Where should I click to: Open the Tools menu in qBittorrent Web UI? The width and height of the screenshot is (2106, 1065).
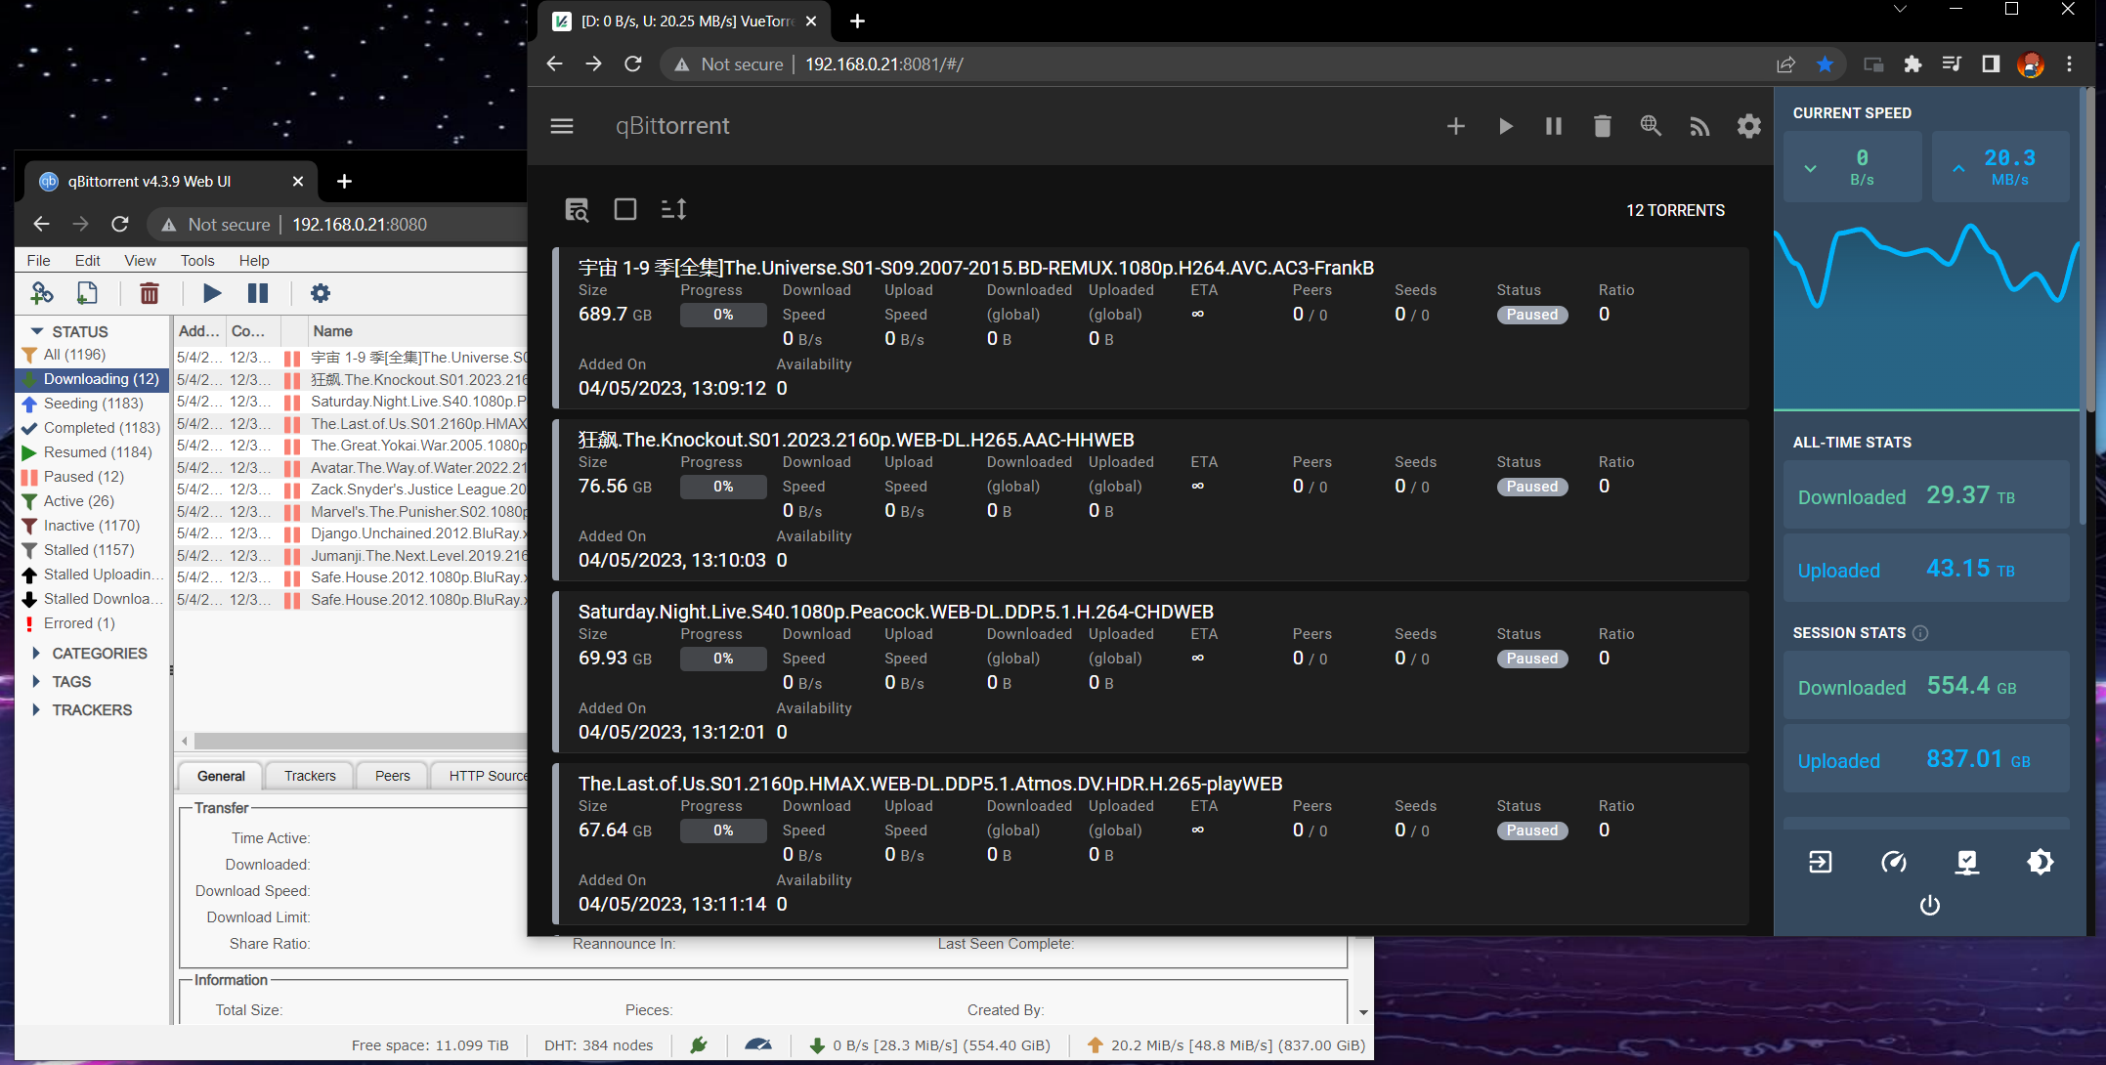coord(197,260)
